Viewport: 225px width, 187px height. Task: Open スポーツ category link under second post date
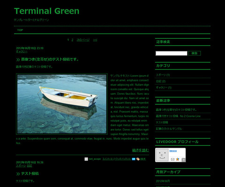[x=21, y=165]
